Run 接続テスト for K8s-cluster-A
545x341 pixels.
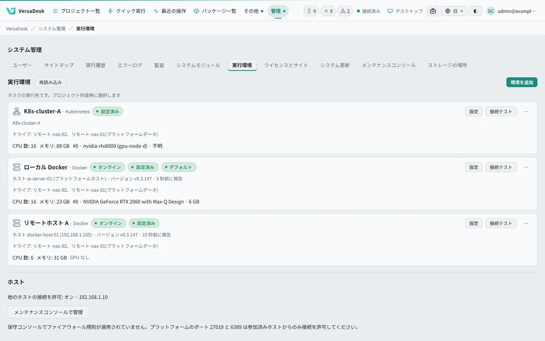pyautogui.click(x=501, y=111)
